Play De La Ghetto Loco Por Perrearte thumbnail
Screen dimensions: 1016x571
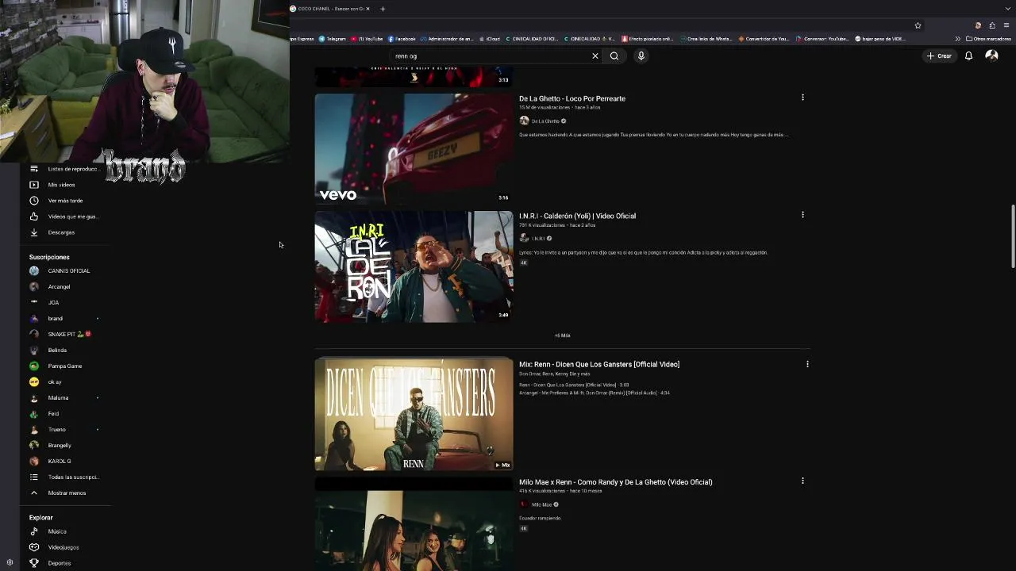[x=414, y=149]
